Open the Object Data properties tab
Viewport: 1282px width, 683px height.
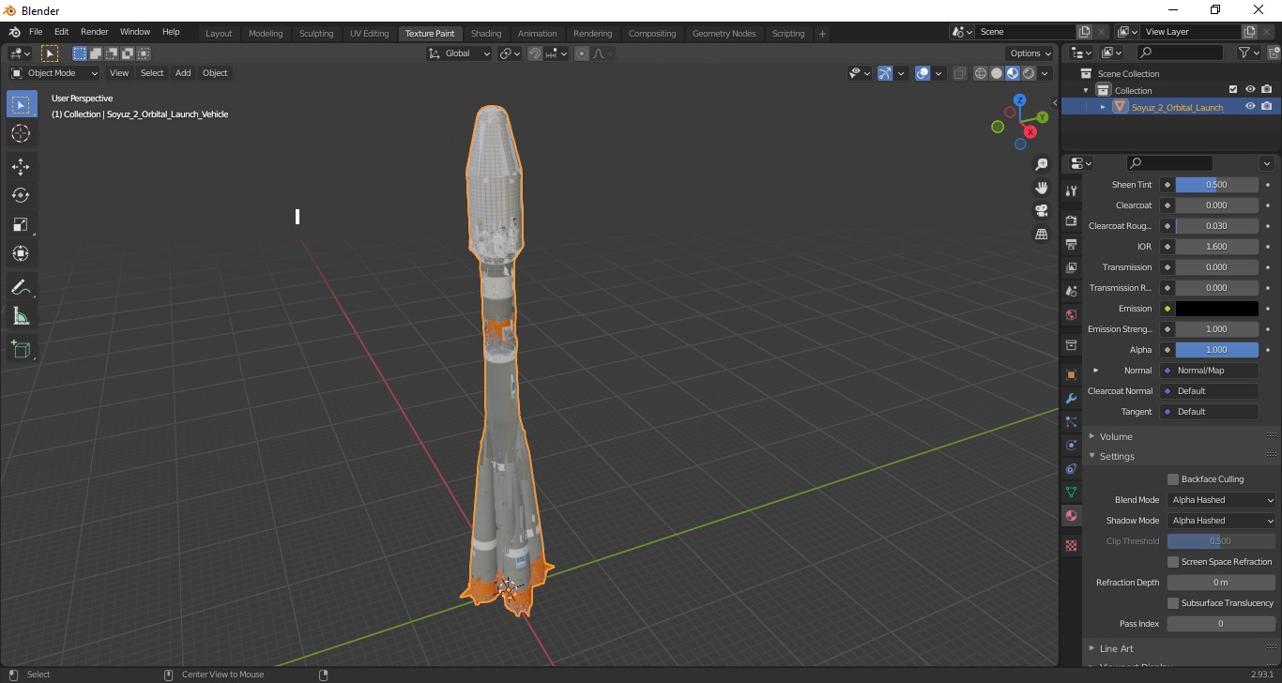click(1071, 492)
